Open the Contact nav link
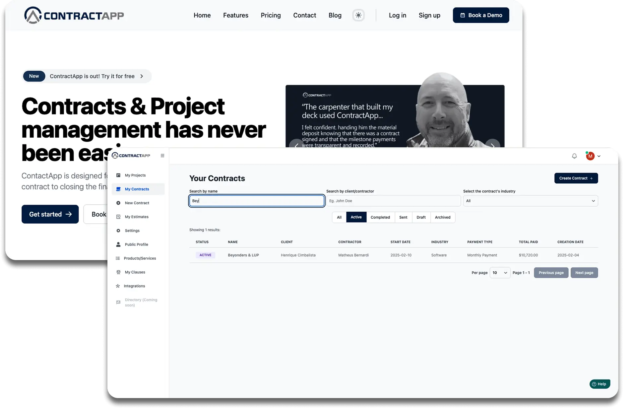This screenshot has width=626, height=410. 305,15
